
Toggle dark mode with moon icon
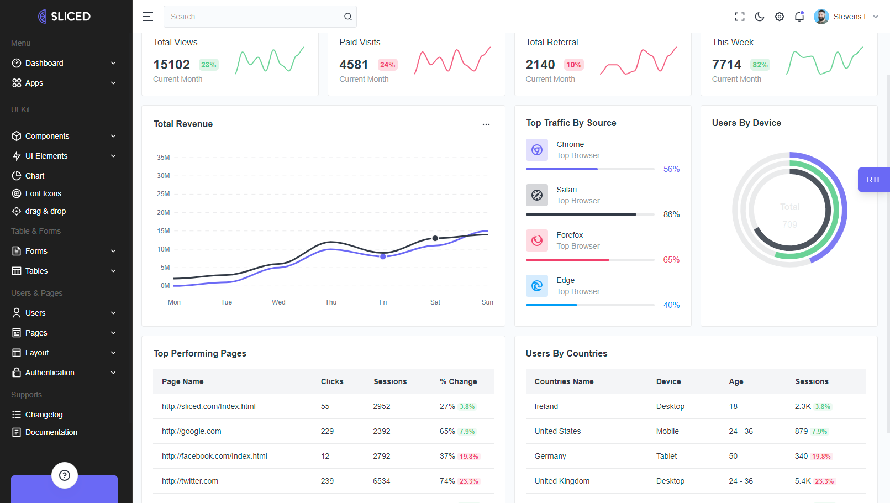pyautogui.click(x=759, y=17)
